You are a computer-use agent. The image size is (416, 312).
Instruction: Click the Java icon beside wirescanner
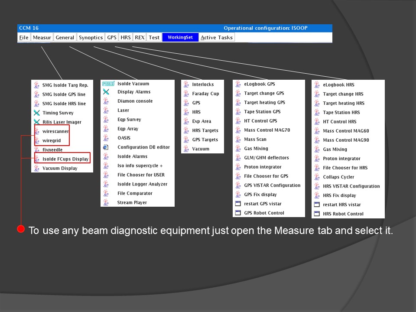click(x=37, y=131)
